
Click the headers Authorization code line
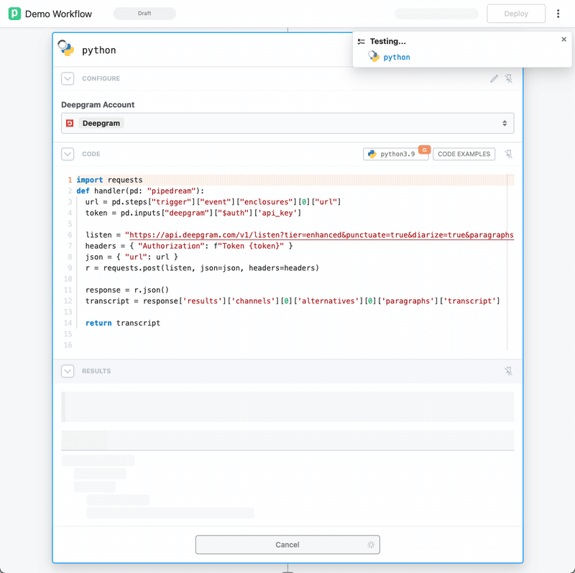click(x=189, y=246)
